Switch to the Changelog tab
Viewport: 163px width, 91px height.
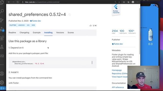tap(24, 33)
